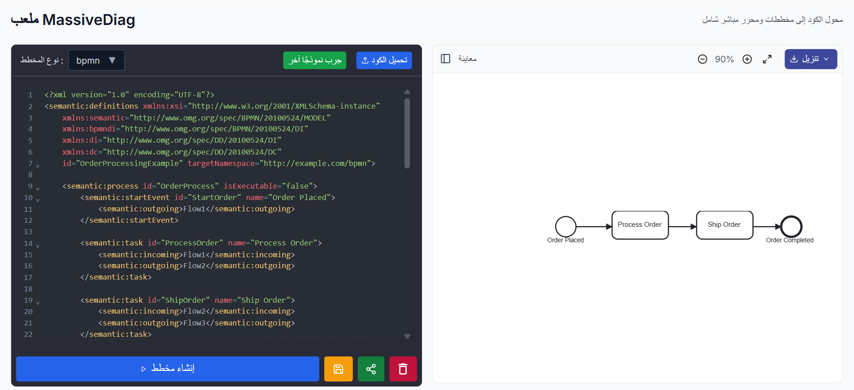Screen dimensions: 854x390
Task: Click code line with id="OrderProcessingExample"
Action: [x=219, y=163]
